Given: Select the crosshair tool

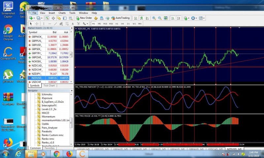Looking at the screenshot, I should point(37,24).
